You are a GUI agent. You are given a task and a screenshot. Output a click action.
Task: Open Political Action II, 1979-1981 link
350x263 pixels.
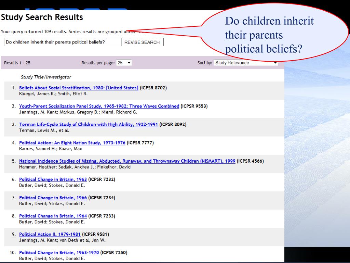(50, 234)
